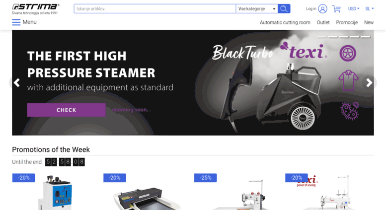
Task: Open the hamburger Menu icon
Action: (x=16, y=22)
